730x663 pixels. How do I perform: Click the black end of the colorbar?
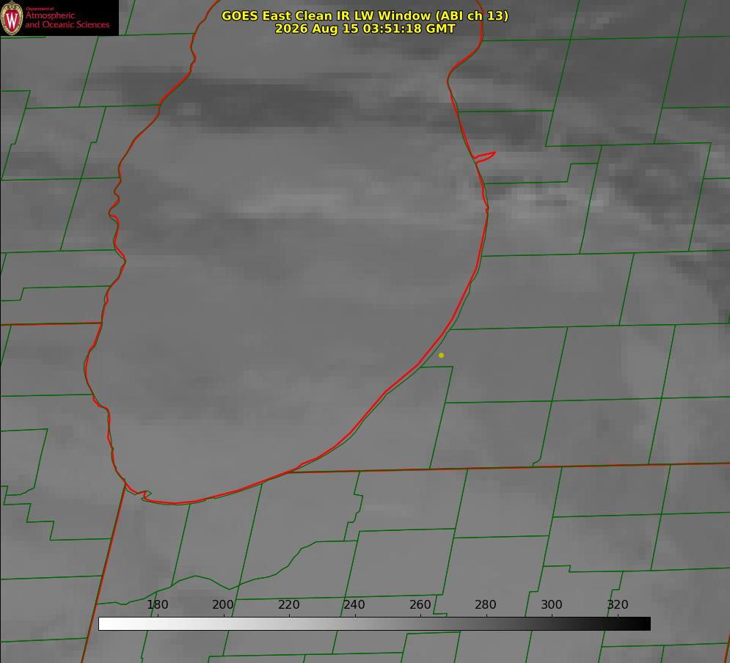click(644, 624)
